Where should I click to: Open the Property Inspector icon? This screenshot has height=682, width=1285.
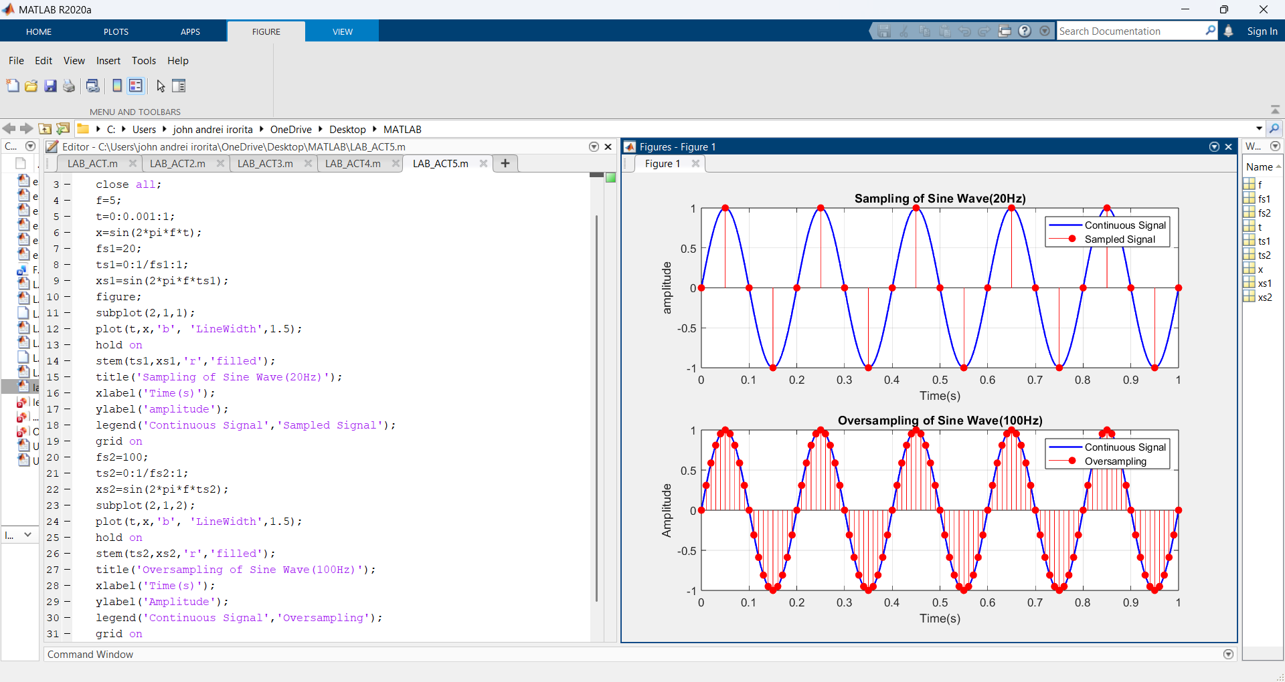(x=179, y=86)
